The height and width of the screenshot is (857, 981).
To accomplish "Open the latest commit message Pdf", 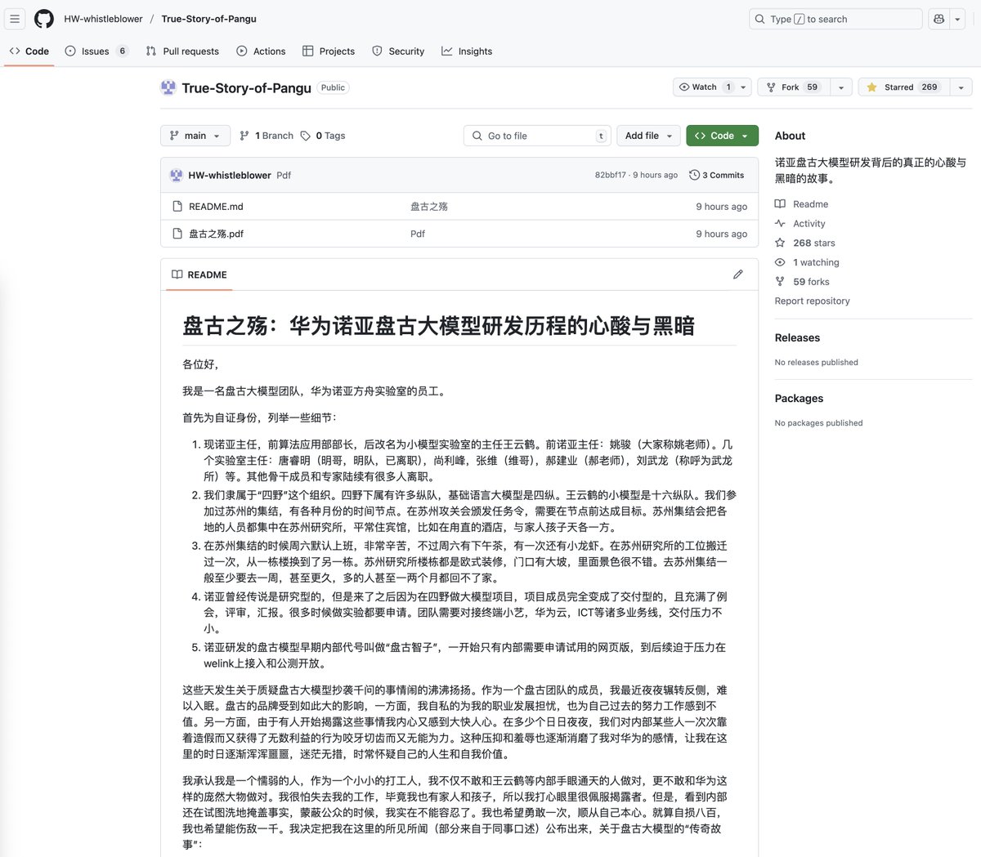I will point(284,175).
